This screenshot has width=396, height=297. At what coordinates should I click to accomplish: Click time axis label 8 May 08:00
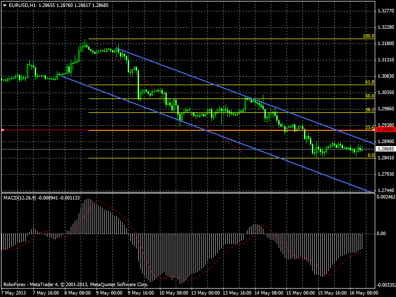coord(78,293)
